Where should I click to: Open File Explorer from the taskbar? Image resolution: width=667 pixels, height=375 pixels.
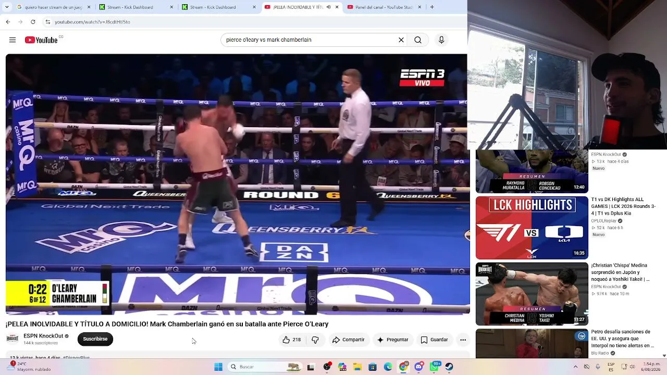357,367
